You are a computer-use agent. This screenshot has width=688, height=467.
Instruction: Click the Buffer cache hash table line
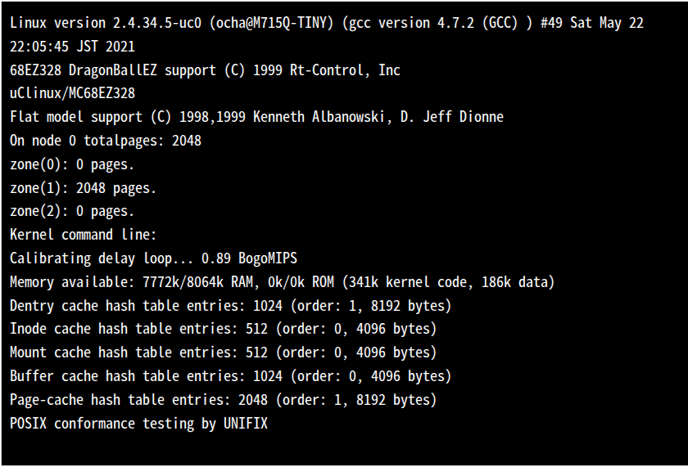(x=230, y=376)
